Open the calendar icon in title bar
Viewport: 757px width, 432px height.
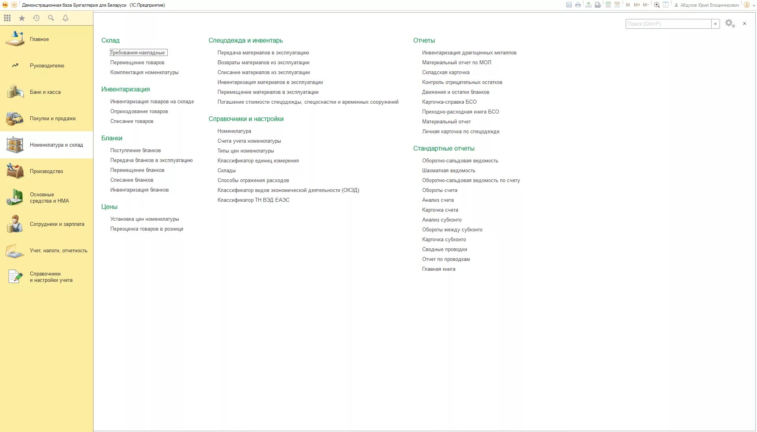[x=617, y=5]
